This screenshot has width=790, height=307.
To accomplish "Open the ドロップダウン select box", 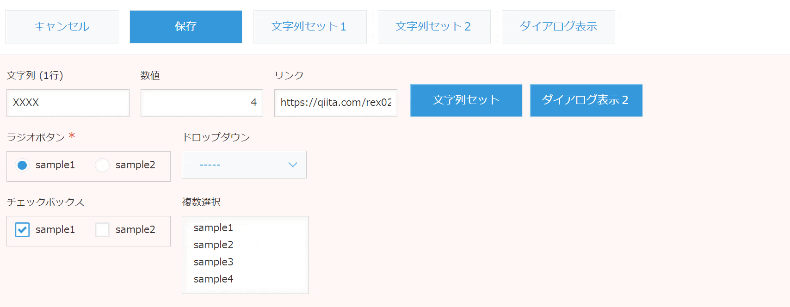I will [244, 165].
